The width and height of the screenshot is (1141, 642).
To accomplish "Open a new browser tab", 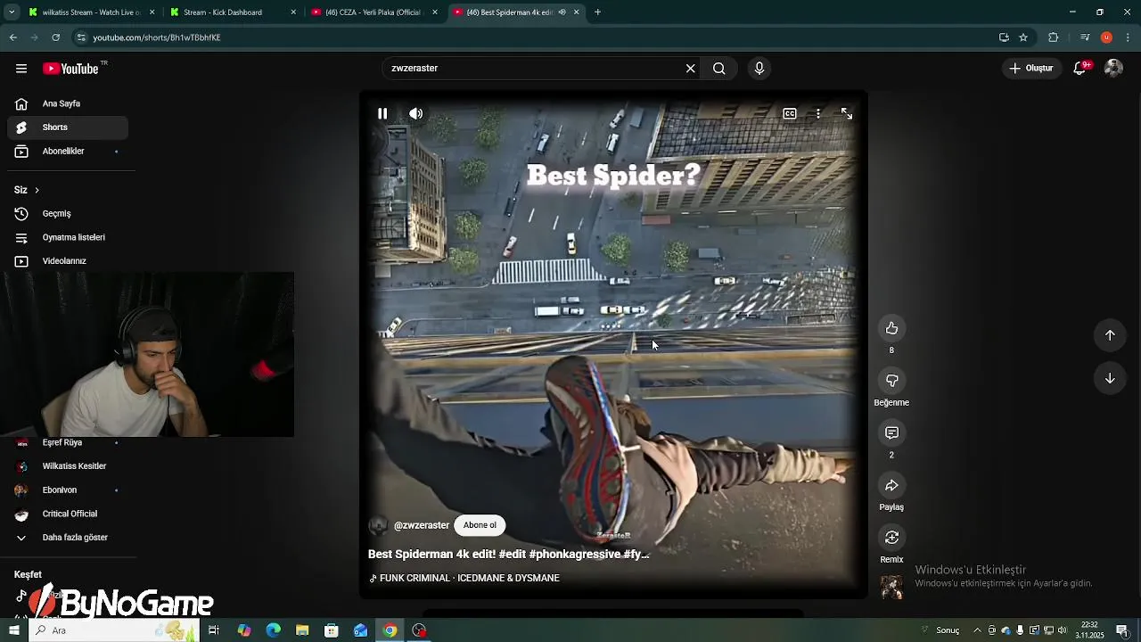I will [597, 12].
